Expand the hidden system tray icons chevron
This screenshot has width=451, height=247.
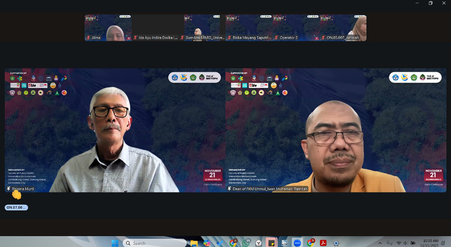coord(380,243)
